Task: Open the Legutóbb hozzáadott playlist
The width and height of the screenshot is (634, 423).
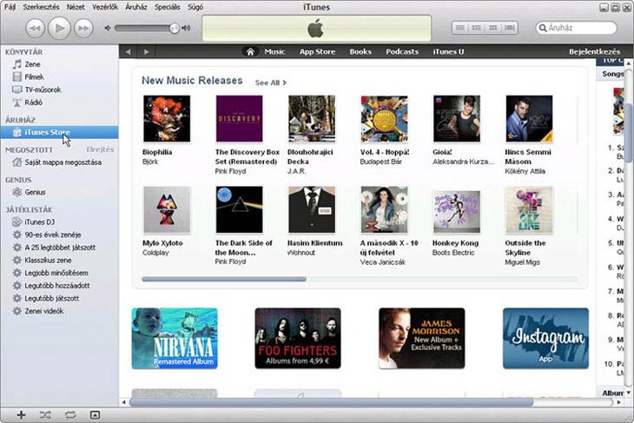Action: [59, 286]
